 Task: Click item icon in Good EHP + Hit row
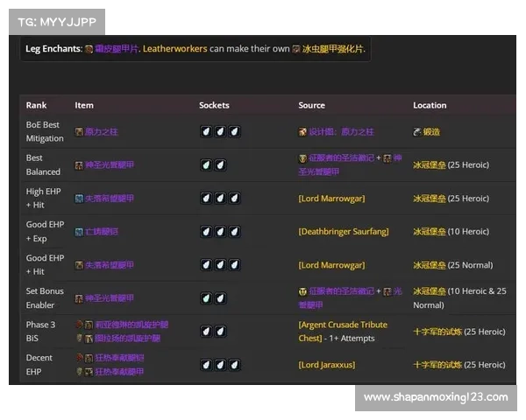(x=79, y=265)
